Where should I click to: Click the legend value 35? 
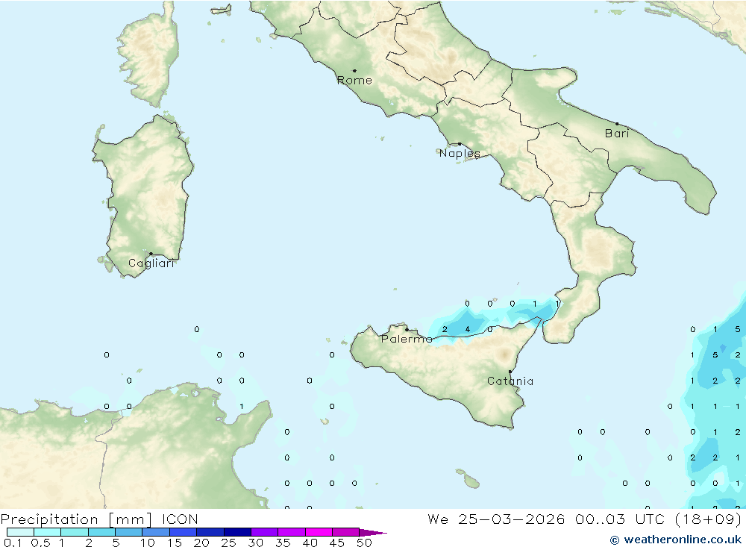point(283,543)
